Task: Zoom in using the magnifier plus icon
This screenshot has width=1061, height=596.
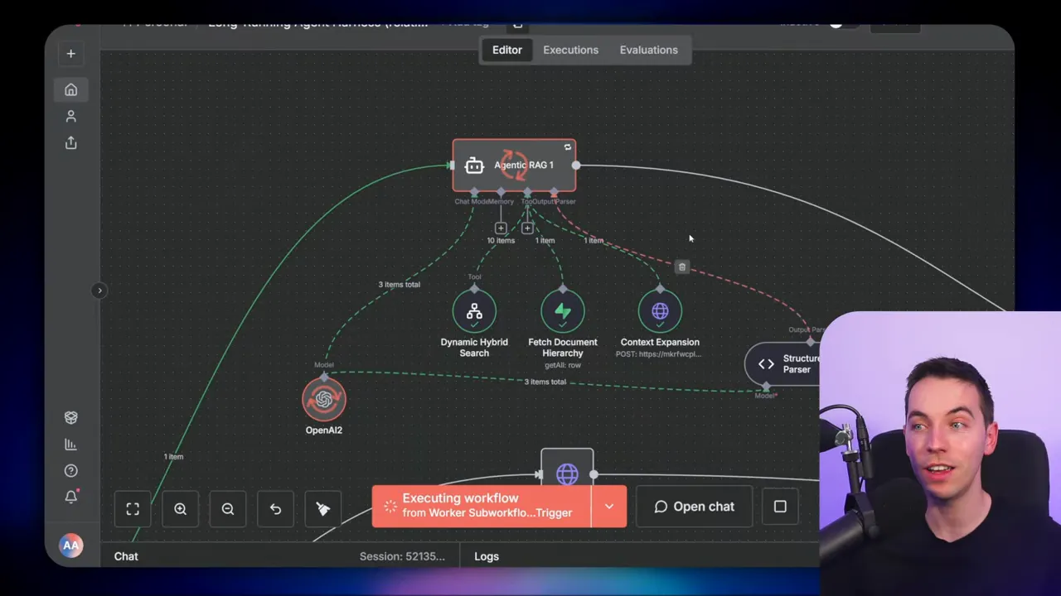Action: (x=180, y=508)
